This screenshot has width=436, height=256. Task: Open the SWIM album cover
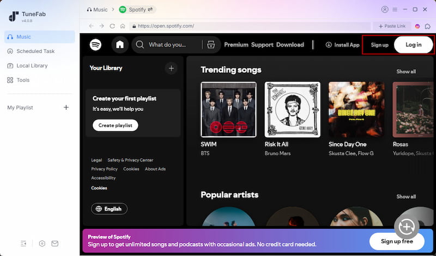click(228, 109)
